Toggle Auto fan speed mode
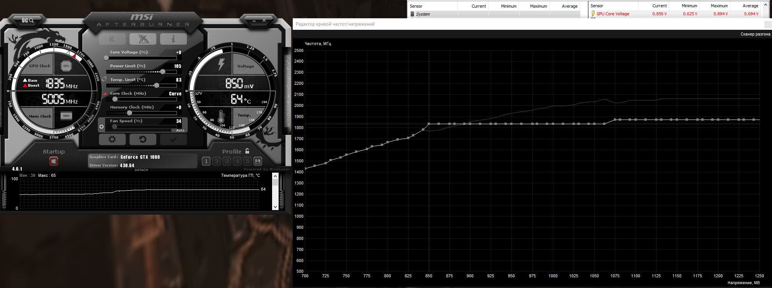Screen dimensions: 772x288 (x=180, y=130)
